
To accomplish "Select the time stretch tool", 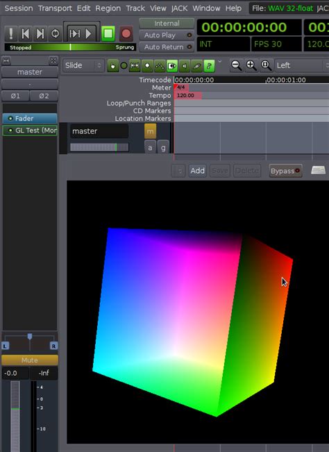I will tap(172, 66).
